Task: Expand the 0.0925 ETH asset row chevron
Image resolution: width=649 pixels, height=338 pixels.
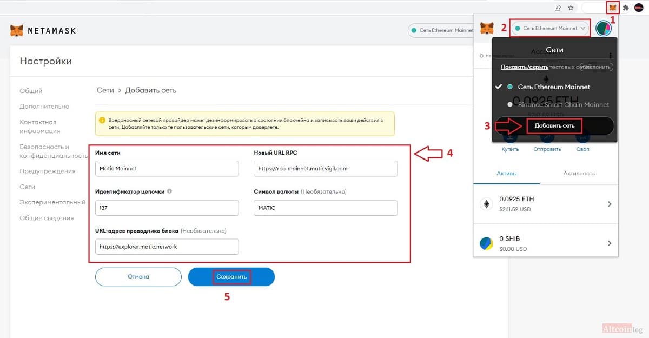Action: (x=610, y=204)
